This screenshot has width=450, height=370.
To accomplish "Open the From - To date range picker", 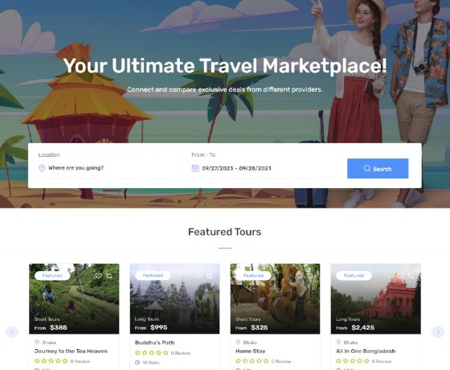I will coord(263,168).
